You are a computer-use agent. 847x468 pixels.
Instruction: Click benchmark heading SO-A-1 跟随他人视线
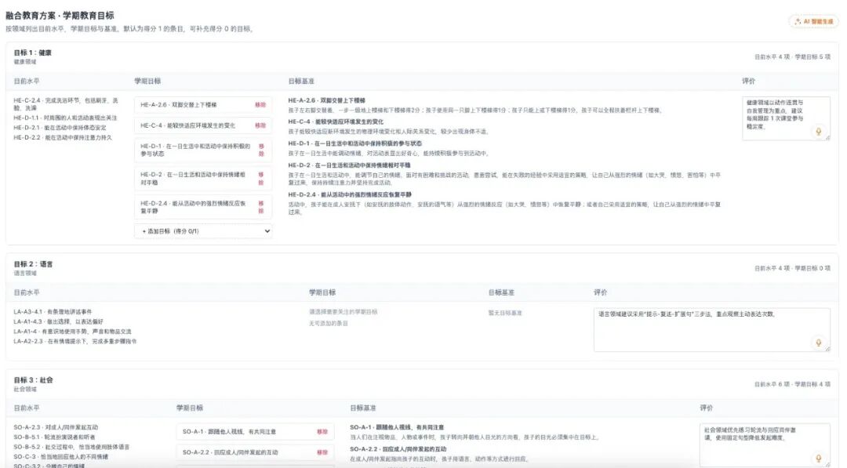coord(397,427)
